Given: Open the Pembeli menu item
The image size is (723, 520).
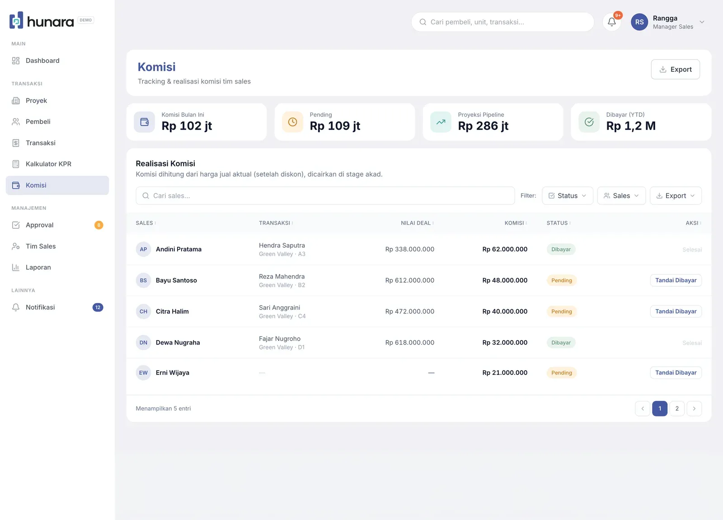Looking at the screenshot, I should [57, 122].
